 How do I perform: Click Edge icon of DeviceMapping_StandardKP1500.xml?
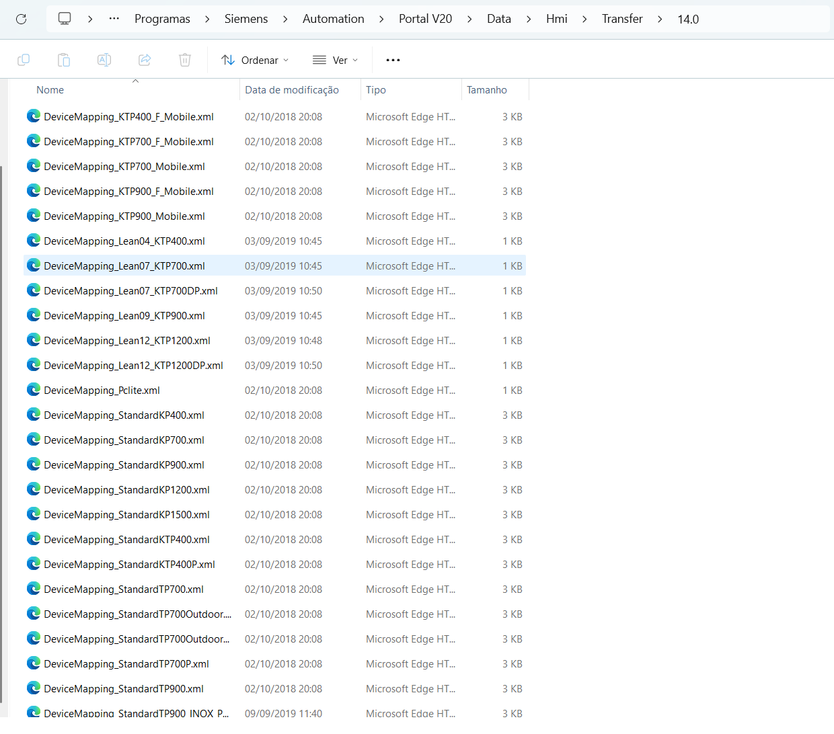click(34, 514)
